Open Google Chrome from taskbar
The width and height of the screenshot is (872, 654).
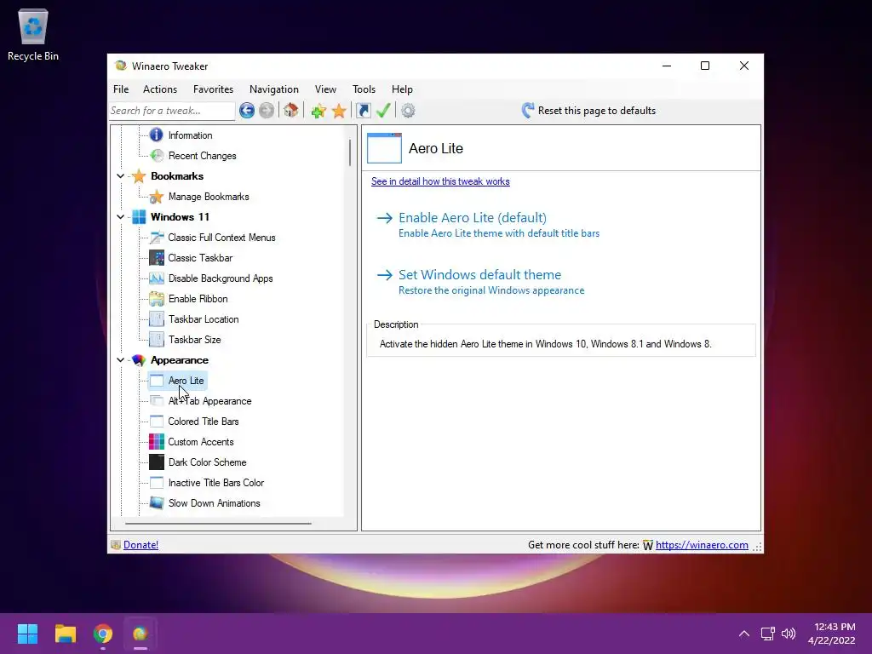103,634
